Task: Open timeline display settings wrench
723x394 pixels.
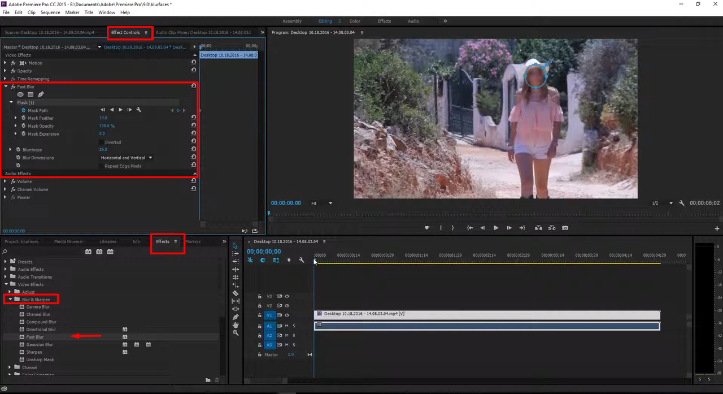Action: [x=302, y=260]
